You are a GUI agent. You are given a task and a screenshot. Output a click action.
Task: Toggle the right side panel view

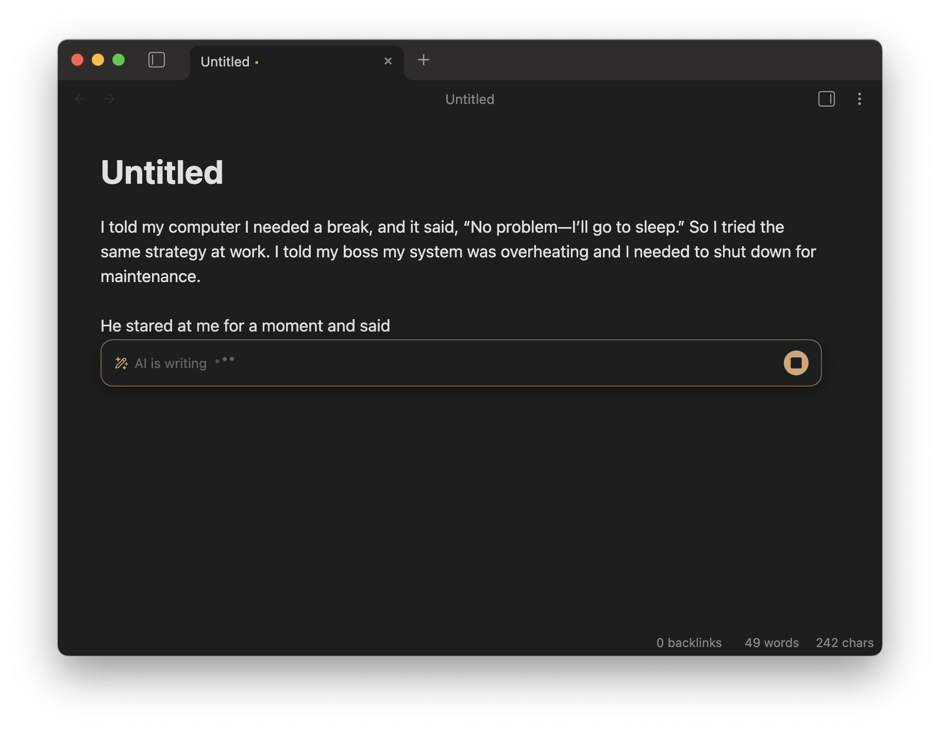pyautogui.click(x=826, y=99)
